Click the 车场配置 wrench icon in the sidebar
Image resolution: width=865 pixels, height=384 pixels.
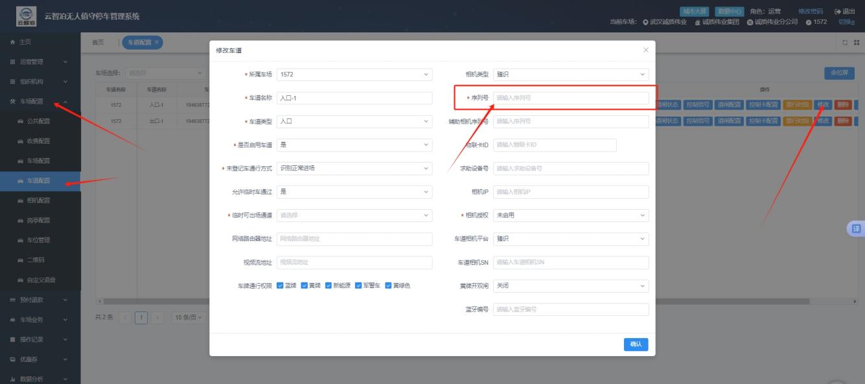(14, 102)
